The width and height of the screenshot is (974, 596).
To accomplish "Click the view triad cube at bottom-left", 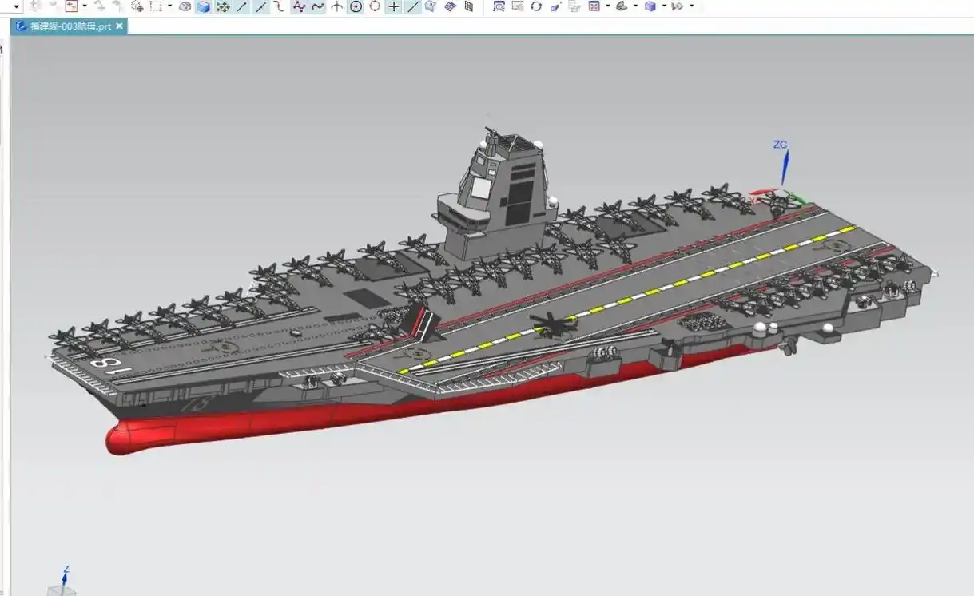I will (62, 590).
